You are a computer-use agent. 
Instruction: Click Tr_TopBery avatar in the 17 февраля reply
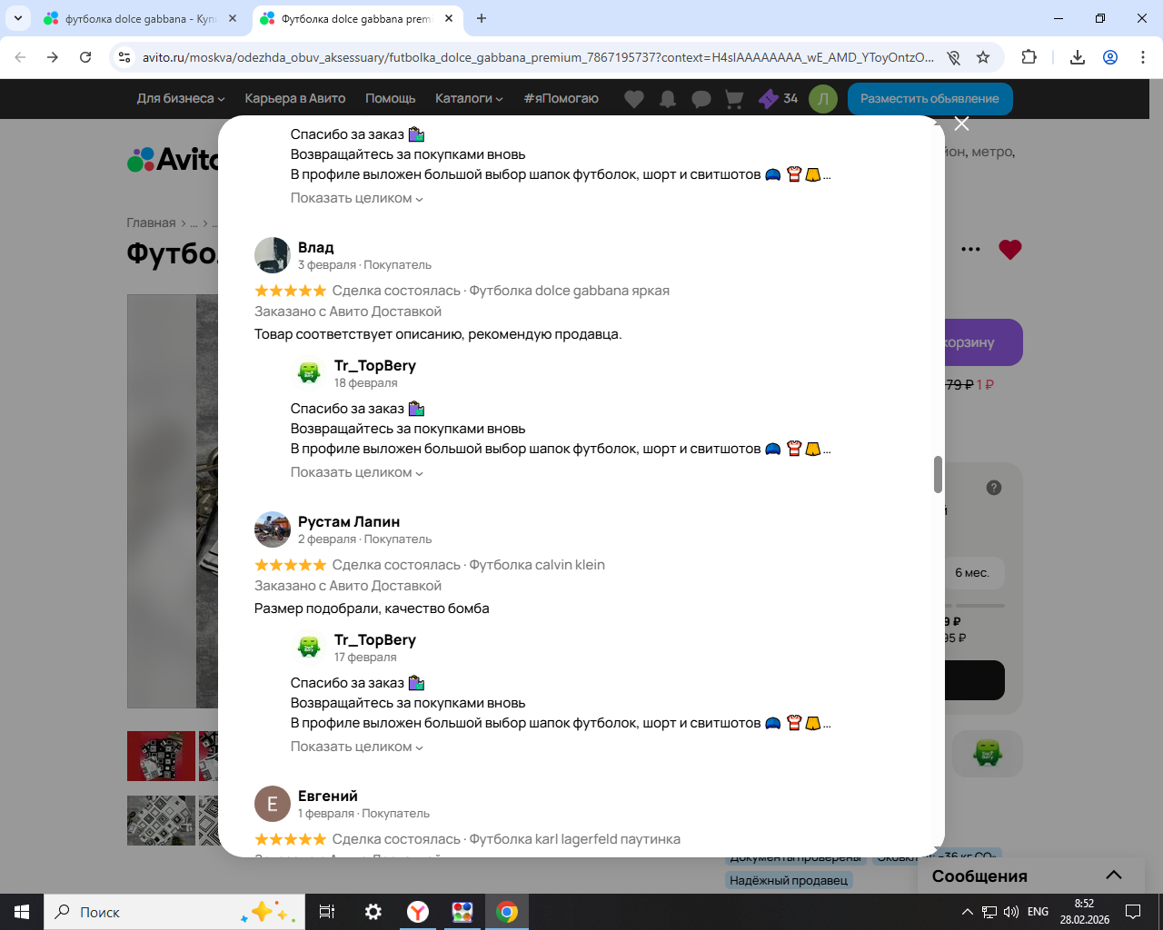tap(309, 647)
